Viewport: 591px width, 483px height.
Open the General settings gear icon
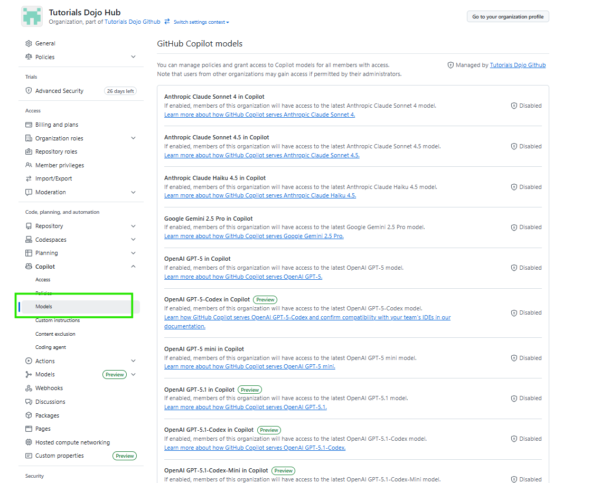tap(29, 43)
